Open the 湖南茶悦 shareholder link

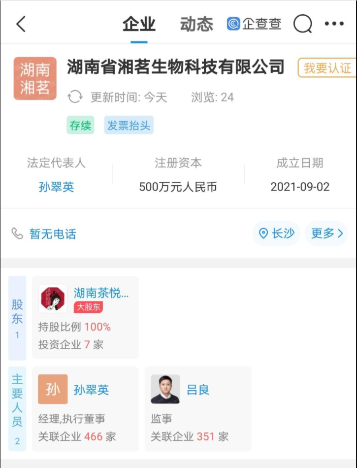(101, 294)
